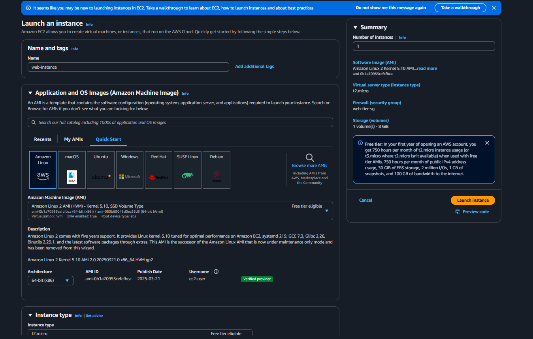Click Storage (volumes) summary link
This screenshot has height=339, width=533.
point(371,120)
